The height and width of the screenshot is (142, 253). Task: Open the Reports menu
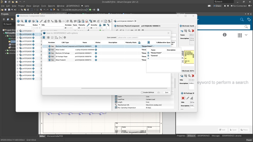51,6
